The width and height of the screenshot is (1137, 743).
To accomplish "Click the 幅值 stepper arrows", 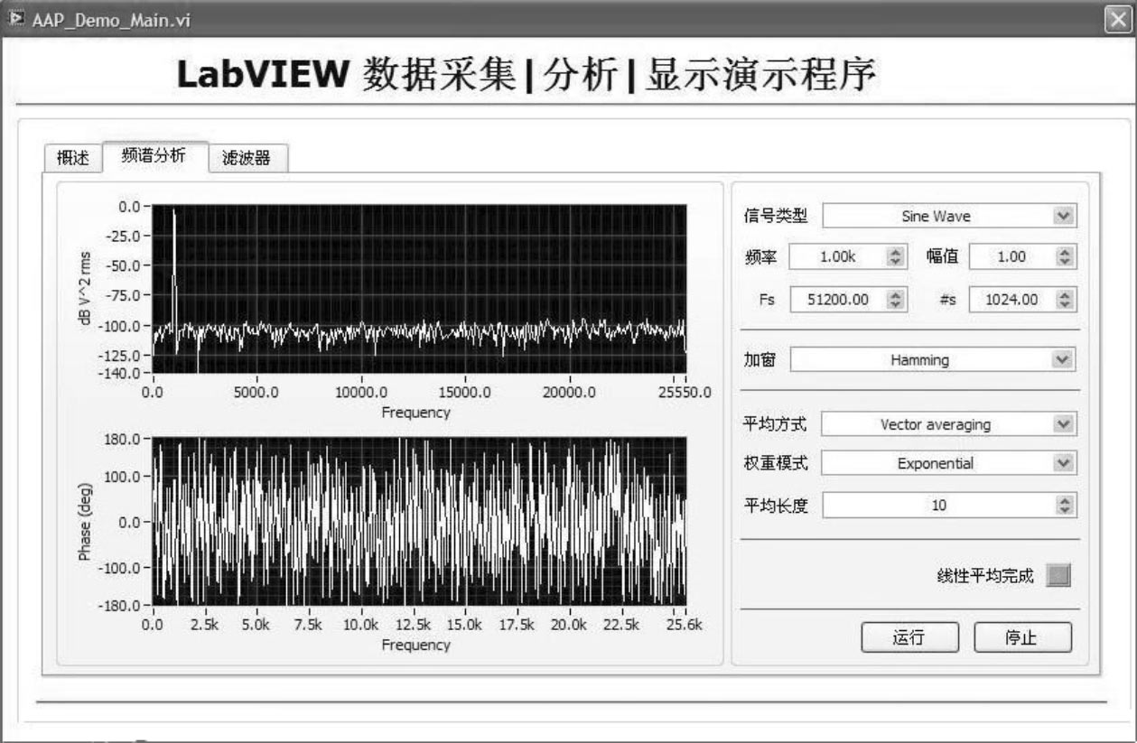I will point(1065,257).
